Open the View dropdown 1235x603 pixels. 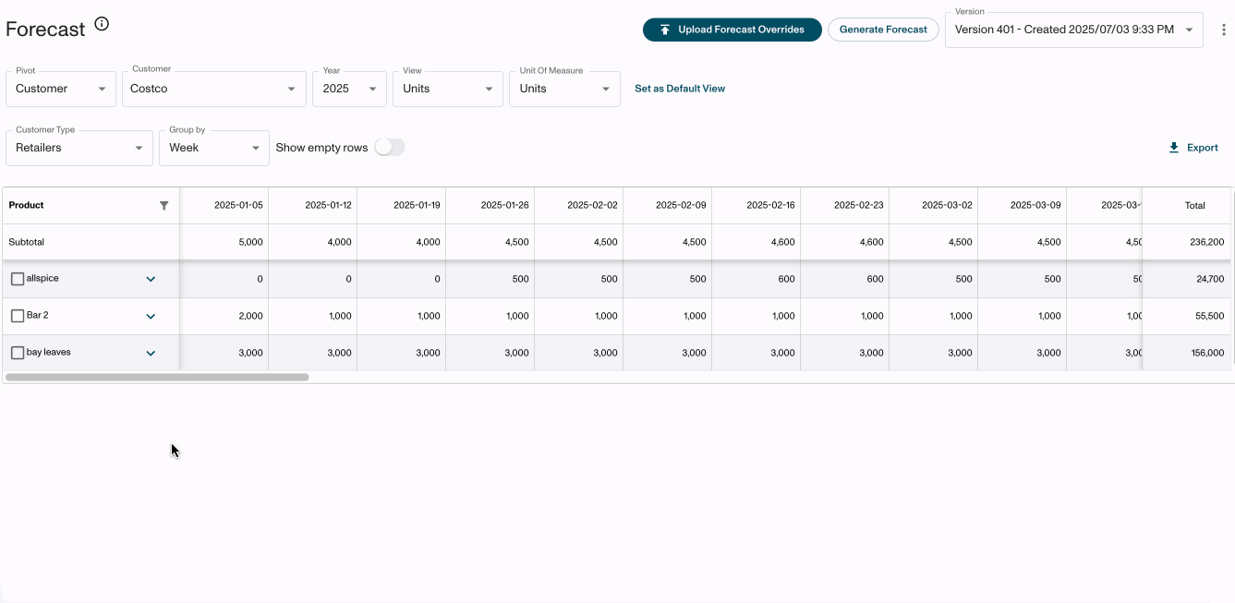[448, 89]
